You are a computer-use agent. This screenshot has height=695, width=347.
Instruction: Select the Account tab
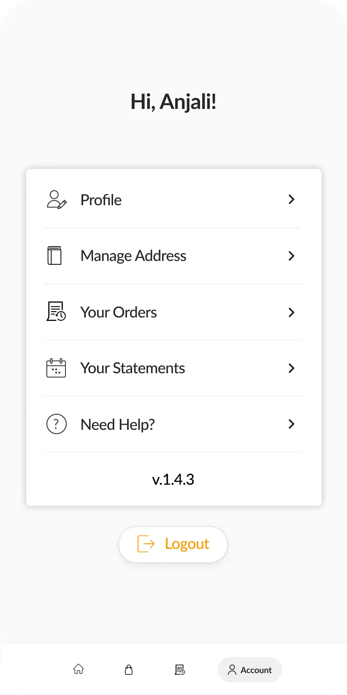pos(250,670)
